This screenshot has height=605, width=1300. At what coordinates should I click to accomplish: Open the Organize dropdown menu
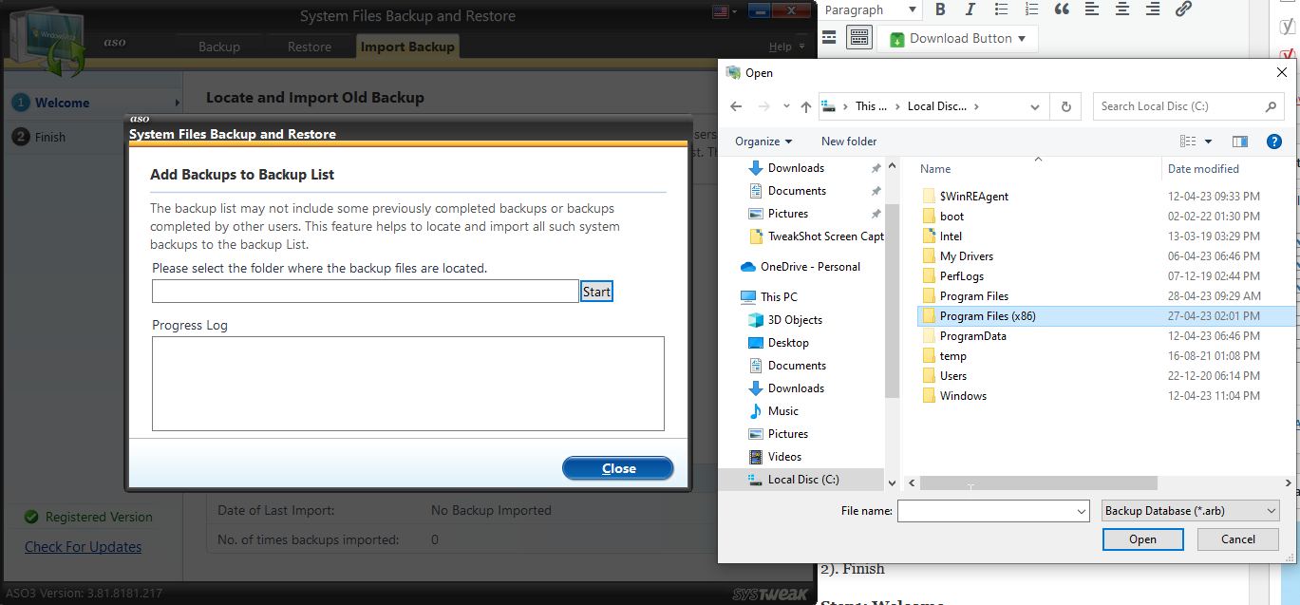tap(763, 142)
